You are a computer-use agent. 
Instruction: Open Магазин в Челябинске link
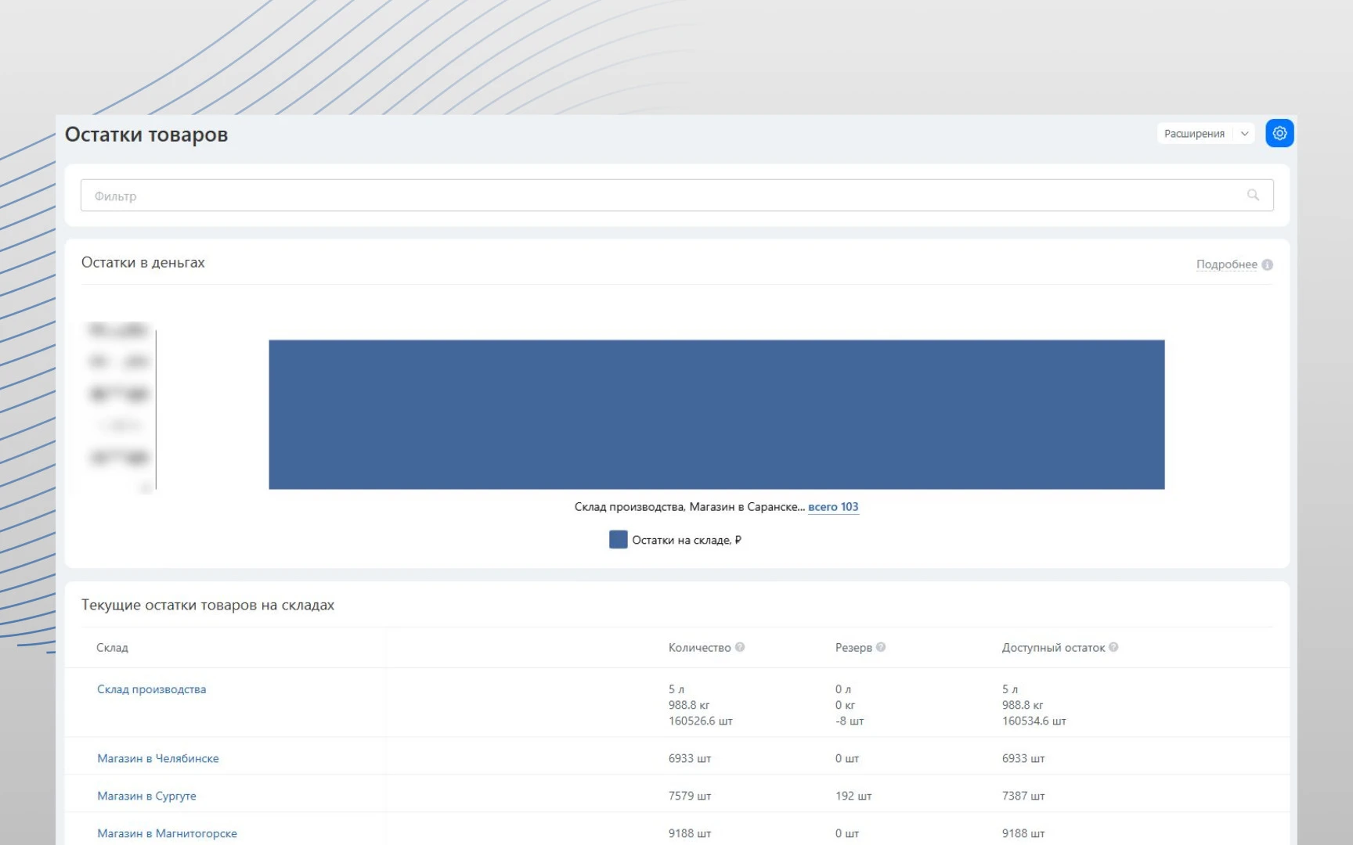(x=158, y=758)
